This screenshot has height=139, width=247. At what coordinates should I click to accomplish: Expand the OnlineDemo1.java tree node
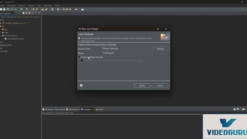coord(3,39)
